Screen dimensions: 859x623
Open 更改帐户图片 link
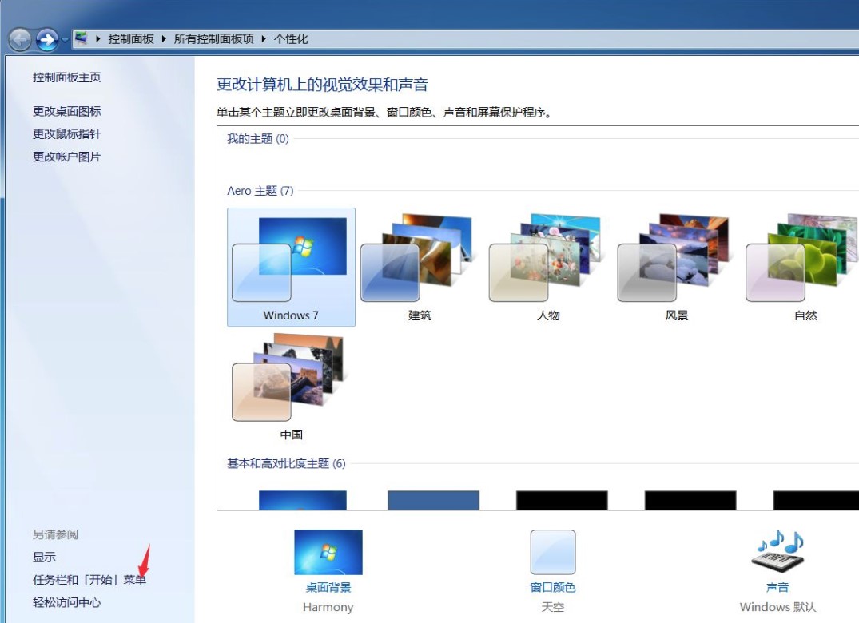67,157
